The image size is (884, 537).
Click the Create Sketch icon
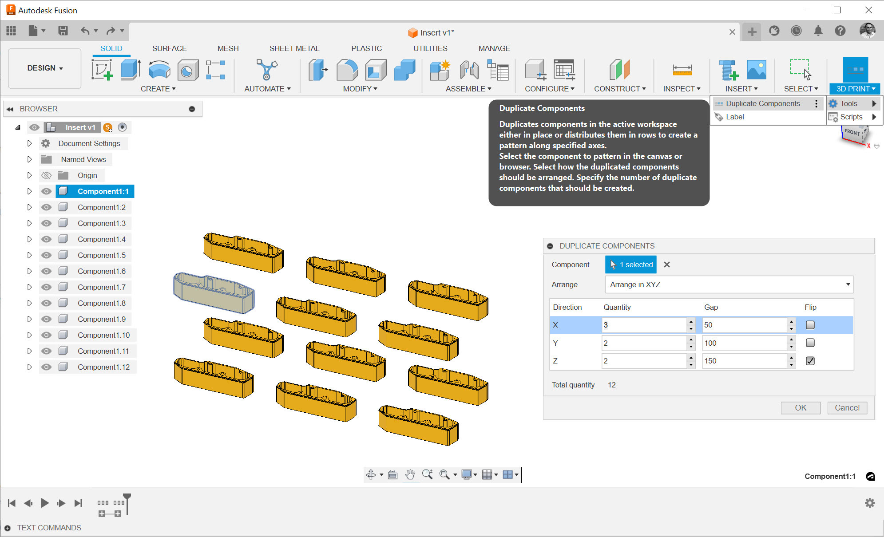[x=102, y=70]
